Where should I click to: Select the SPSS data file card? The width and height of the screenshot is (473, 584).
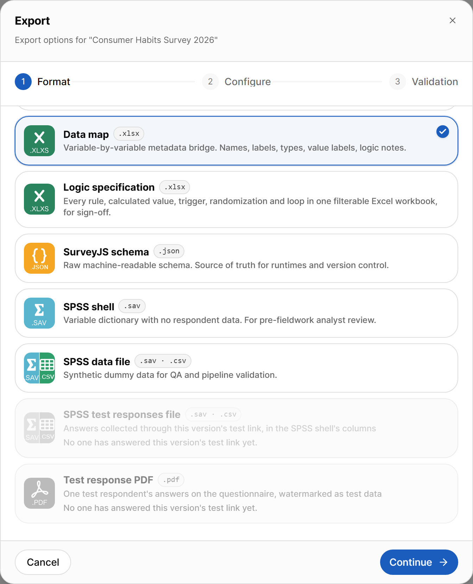click(x=237, y=368)
